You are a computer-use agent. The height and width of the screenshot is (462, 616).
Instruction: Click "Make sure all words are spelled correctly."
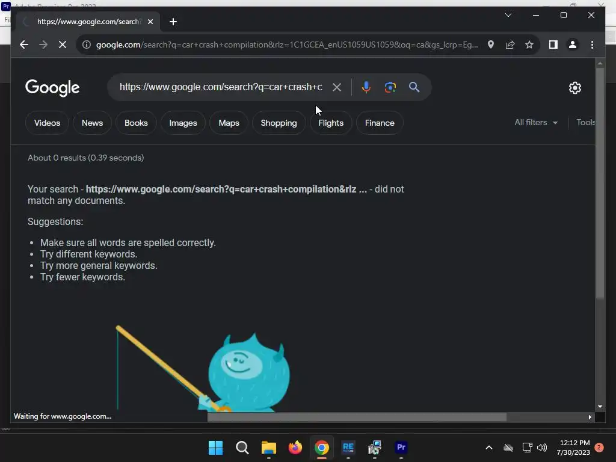(x=128, y=243)
